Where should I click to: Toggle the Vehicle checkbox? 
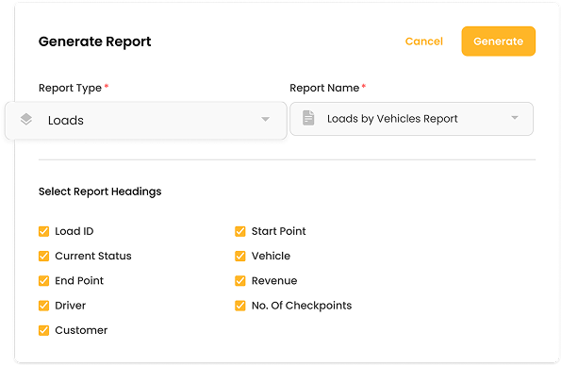[240, 256]
